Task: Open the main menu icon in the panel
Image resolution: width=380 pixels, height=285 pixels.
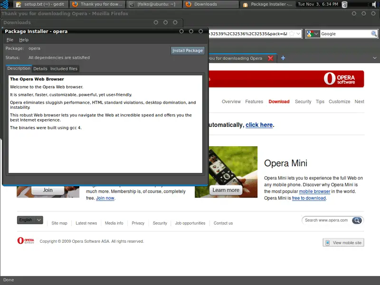Action: click(x=4, y=4)
